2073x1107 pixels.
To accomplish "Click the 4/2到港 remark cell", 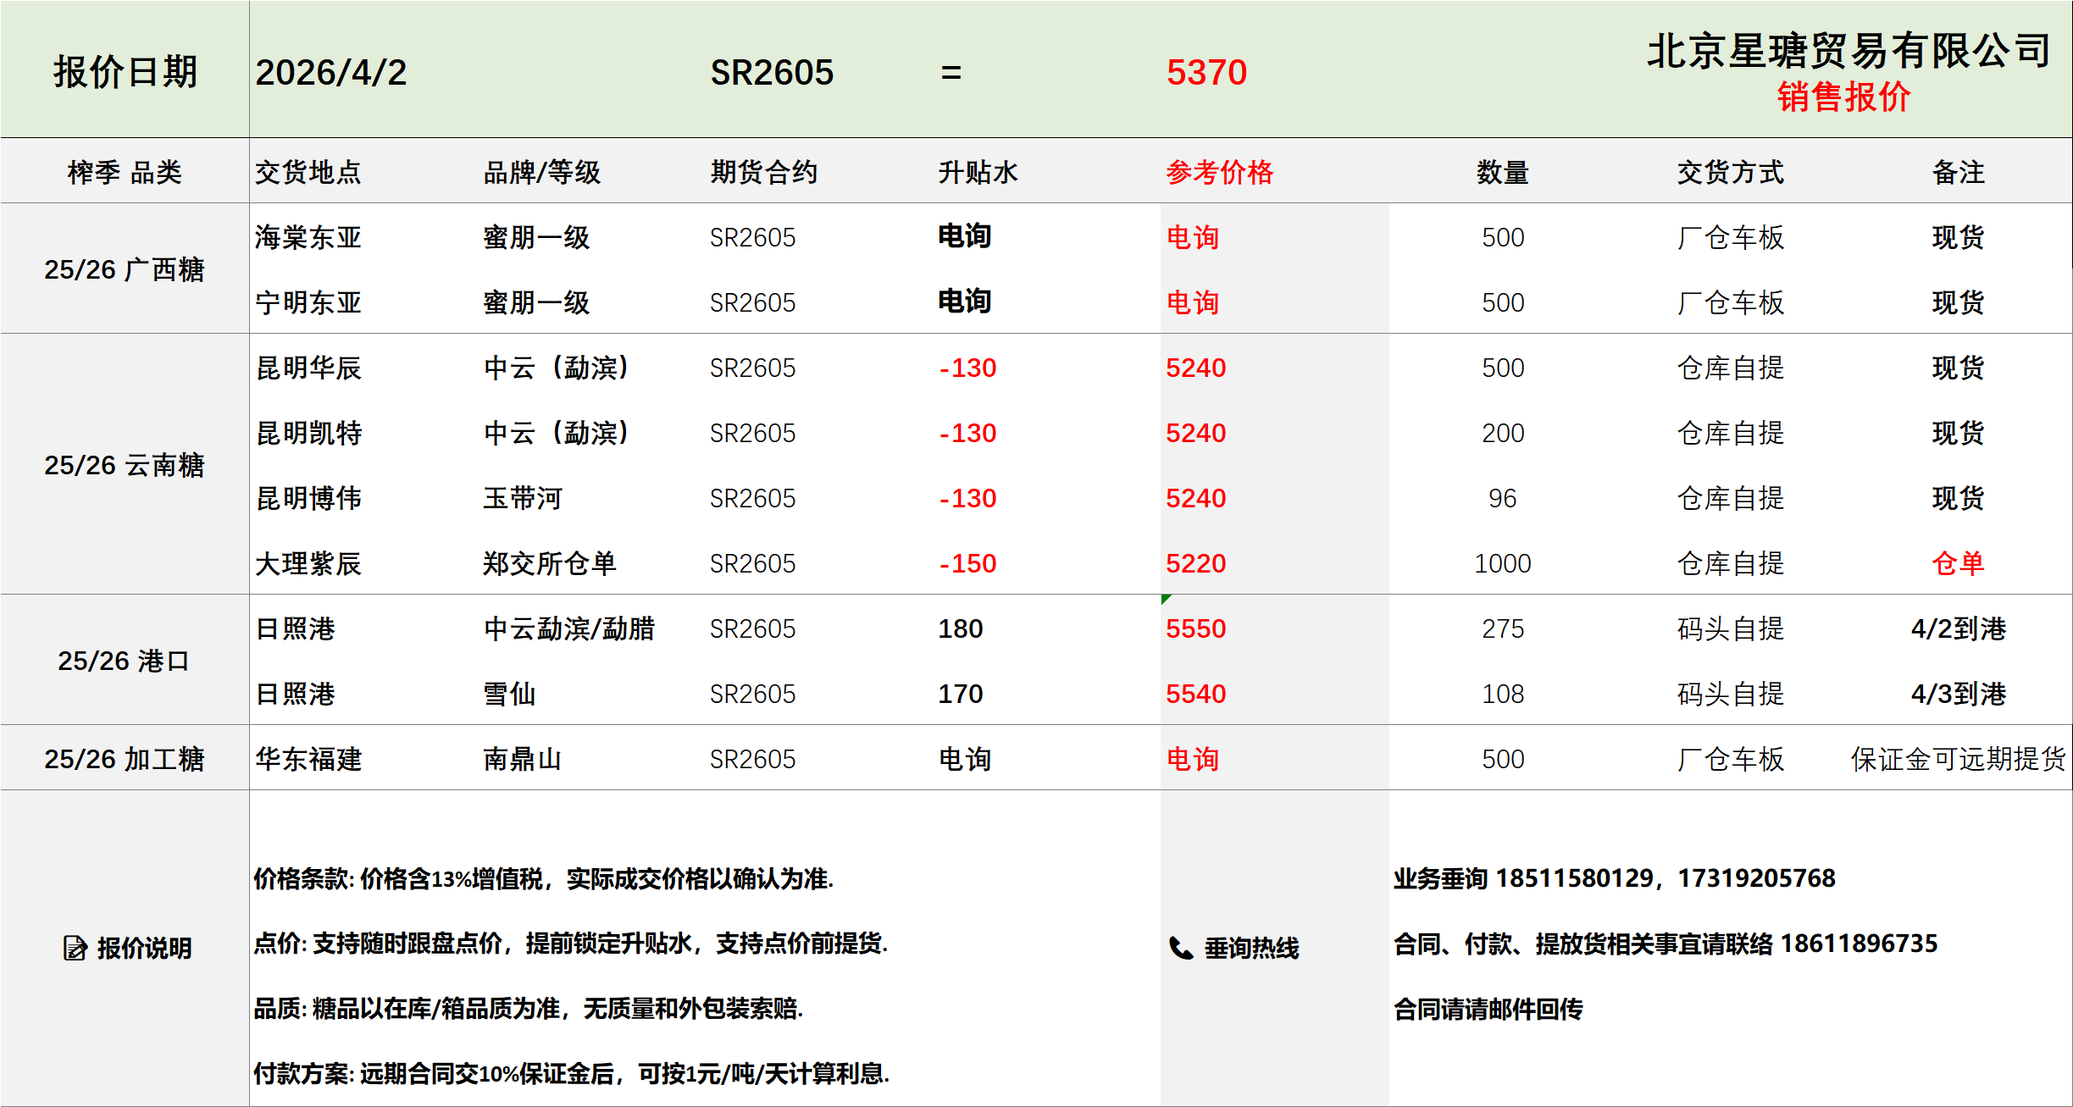I will click(x=1959, y=628).
